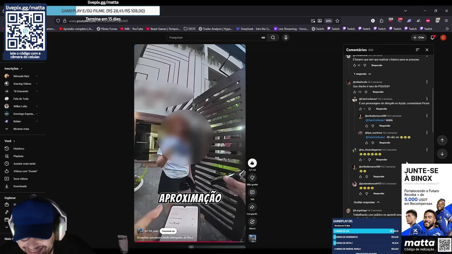452x254 pixels.
Task: Open the comments icon showing 346
Action: [252, 193]
